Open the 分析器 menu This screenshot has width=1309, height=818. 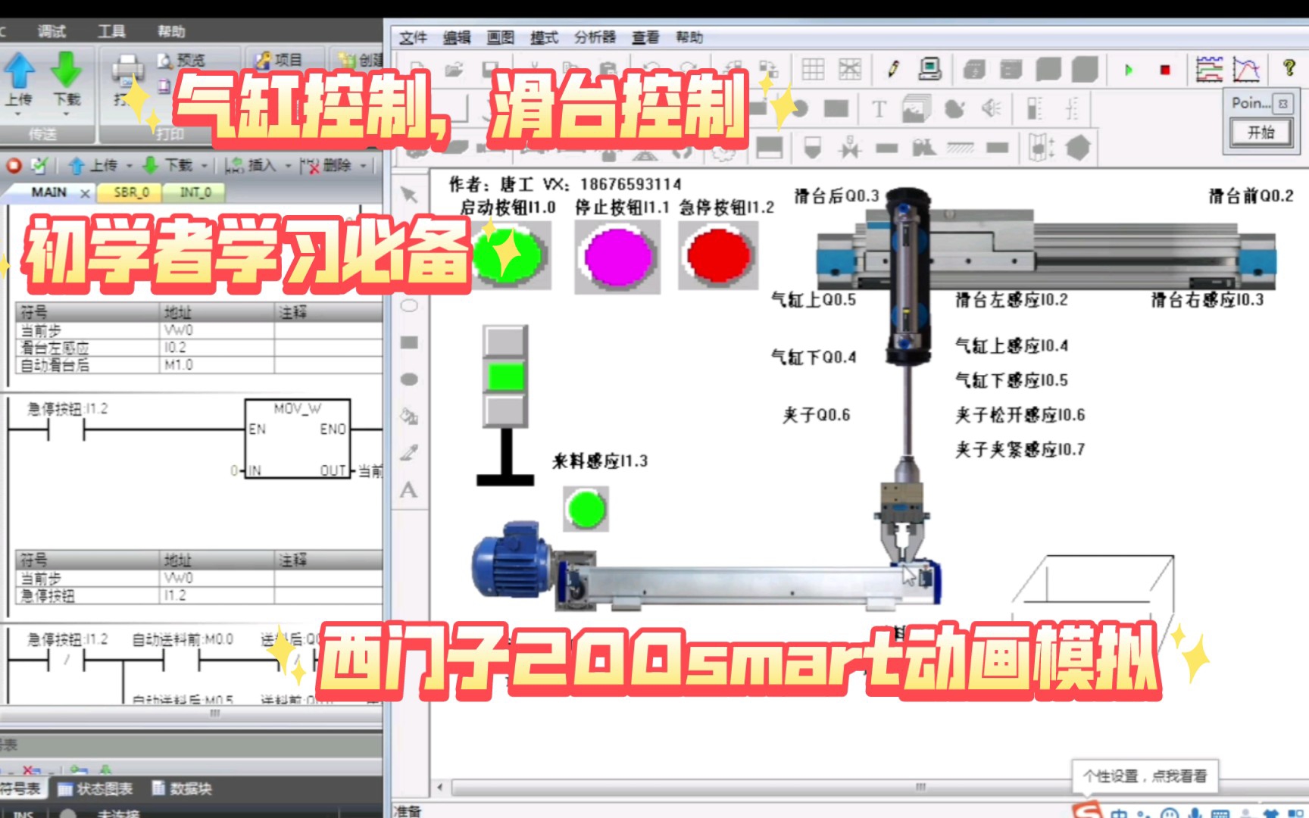[595, 37]
